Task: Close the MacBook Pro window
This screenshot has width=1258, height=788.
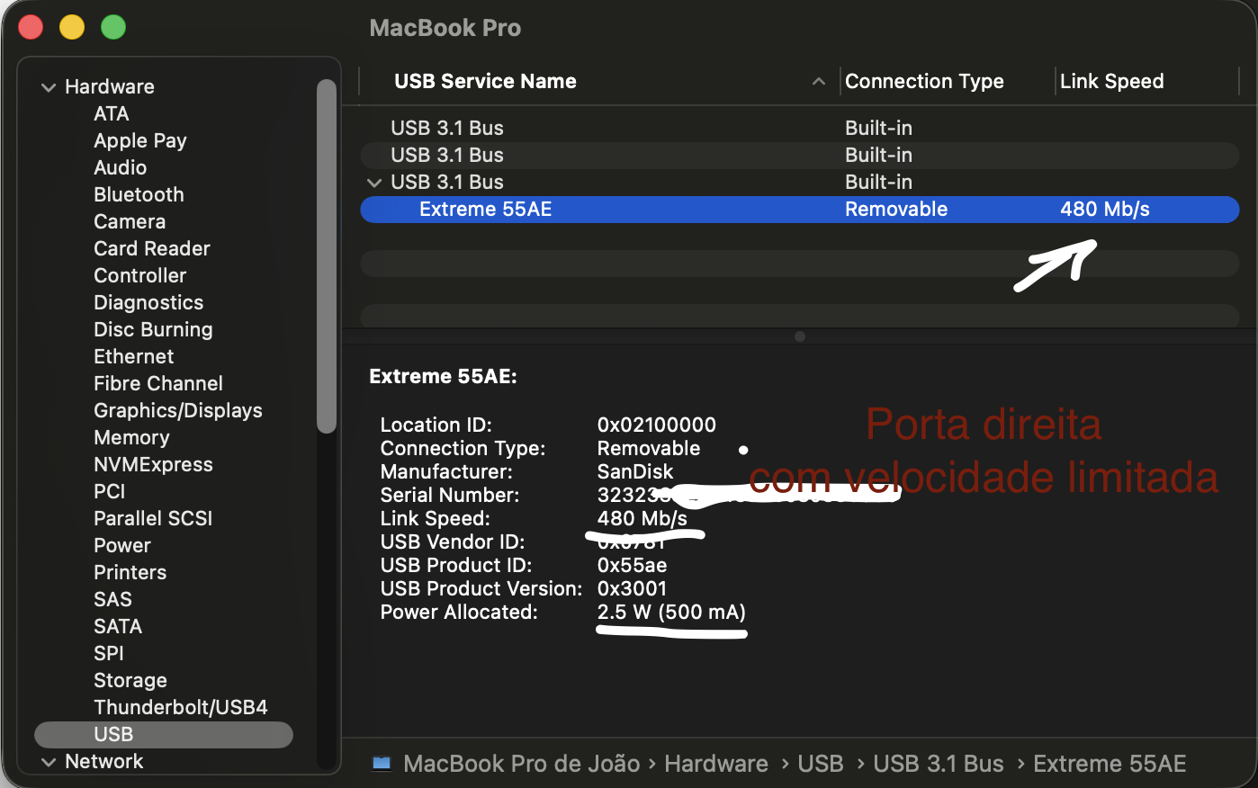Action: (31, 27)
